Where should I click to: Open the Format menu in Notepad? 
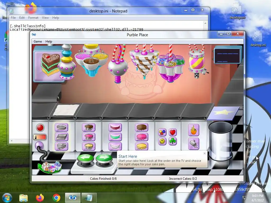pyautogui.click(x=33, y=18)
